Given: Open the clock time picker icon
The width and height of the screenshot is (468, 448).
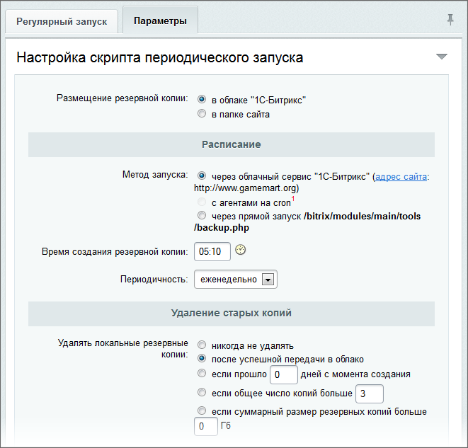Looking at the screenshot, I should pos(240,250).
